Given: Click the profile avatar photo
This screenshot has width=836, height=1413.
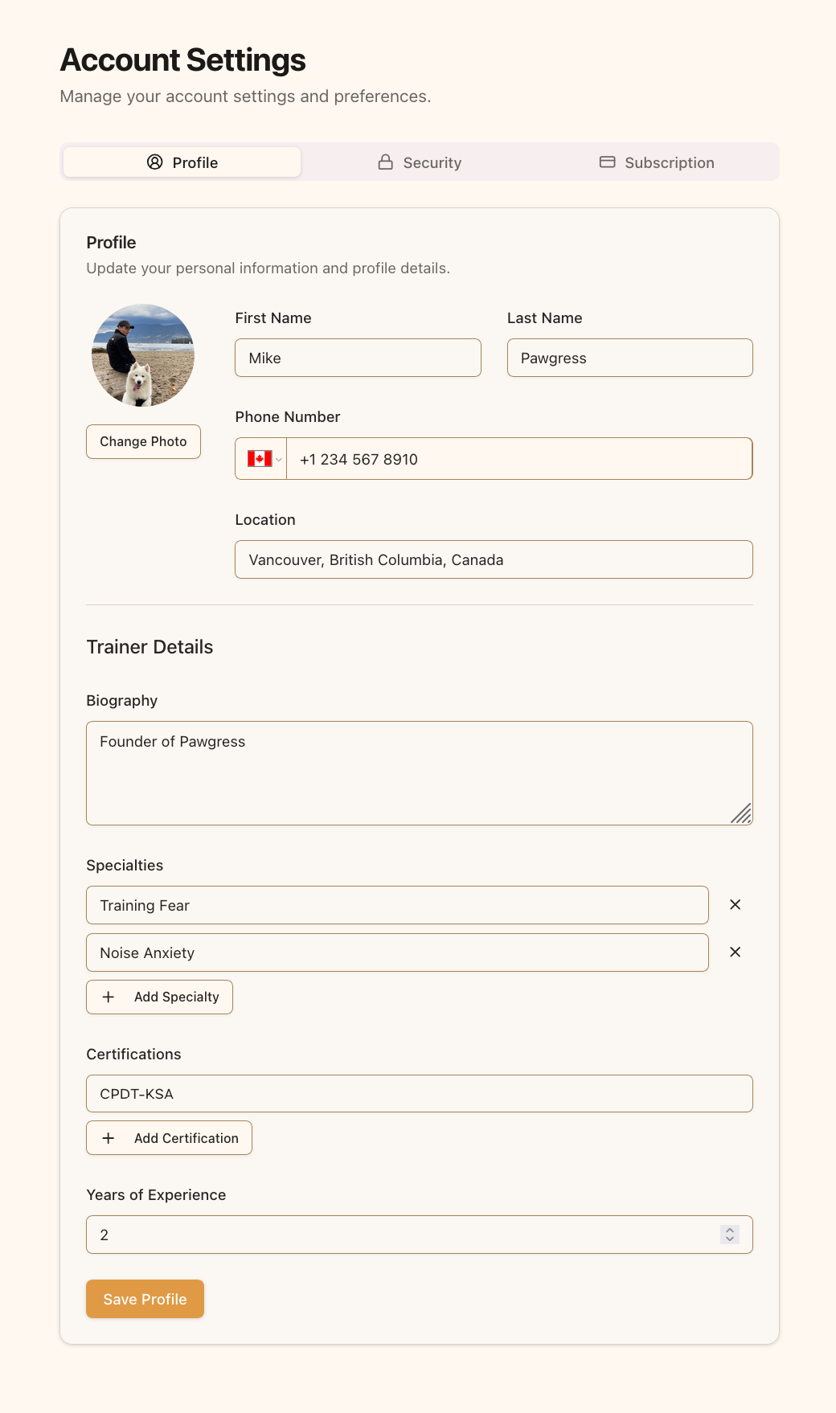Looking at the screenshot, I should click(143, 355).
